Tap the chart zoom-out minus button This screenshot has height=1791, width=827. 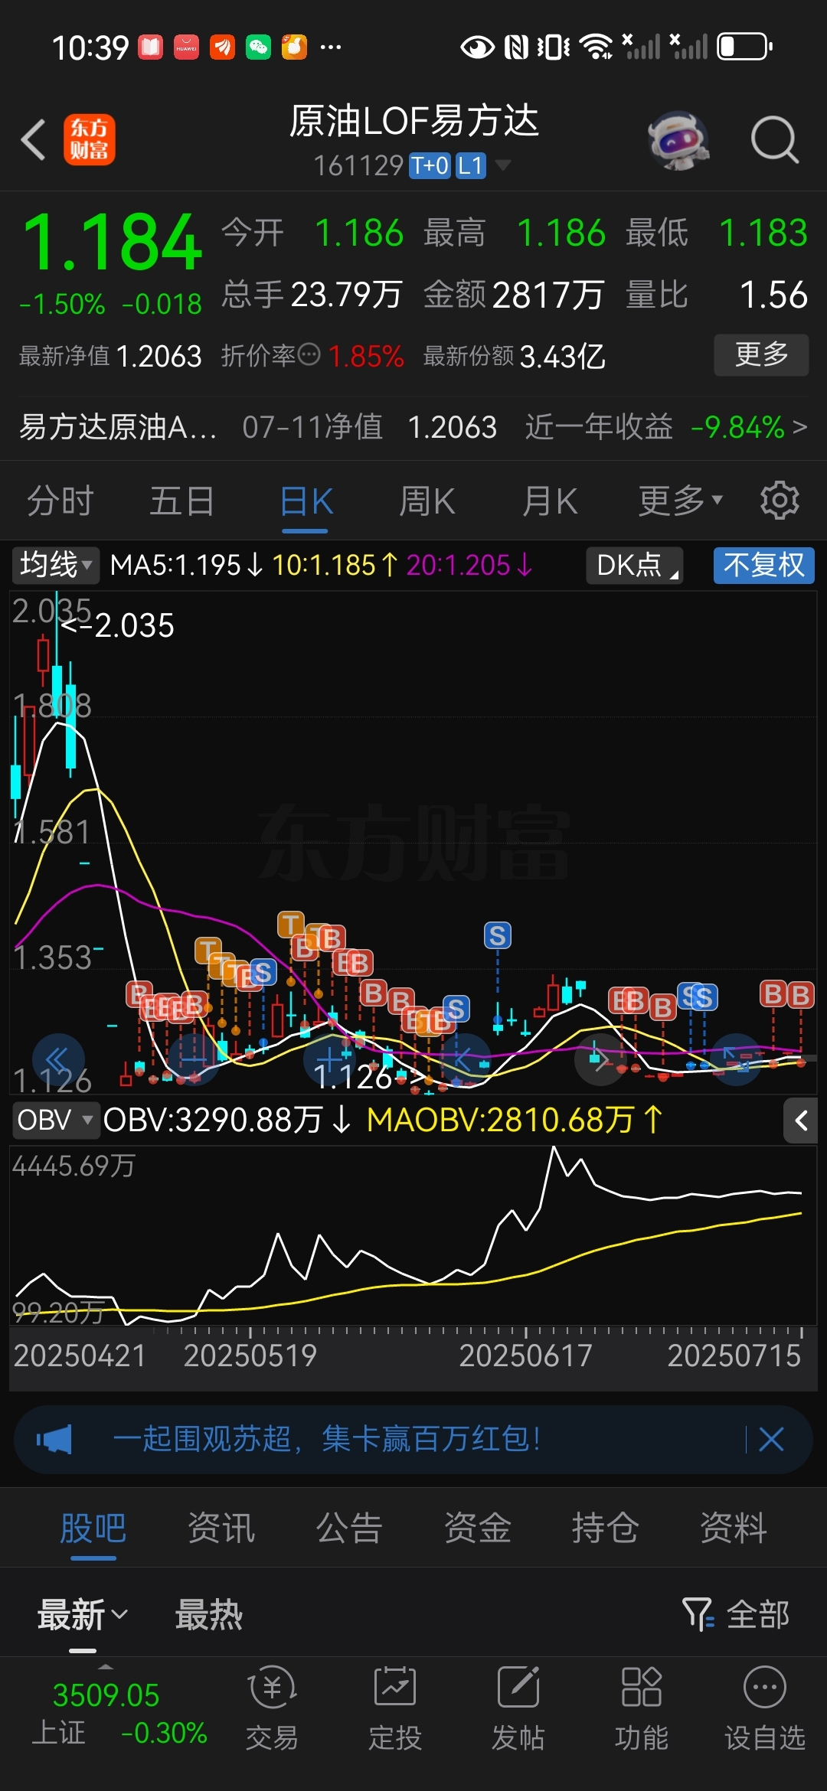pyautogui.click(x=193, y=1059)
